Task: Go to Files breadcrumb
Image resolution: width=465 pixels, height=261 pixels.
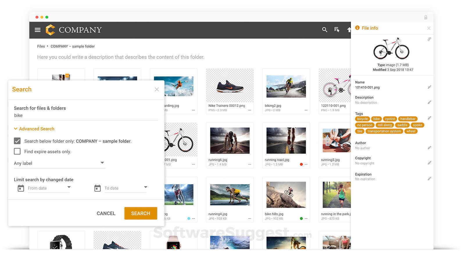Action: 41,46
